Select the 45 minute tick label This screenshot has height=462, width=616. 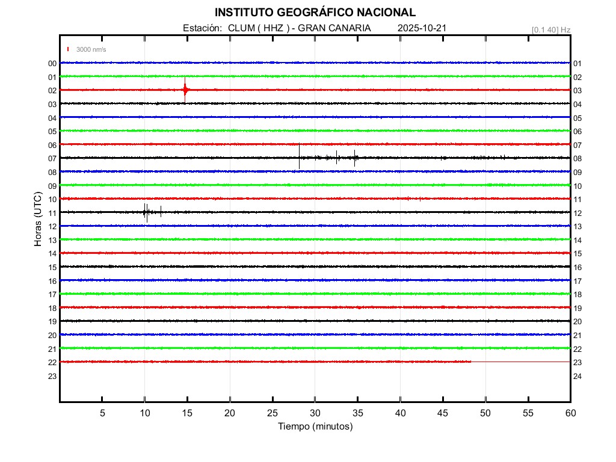[442, 413]
